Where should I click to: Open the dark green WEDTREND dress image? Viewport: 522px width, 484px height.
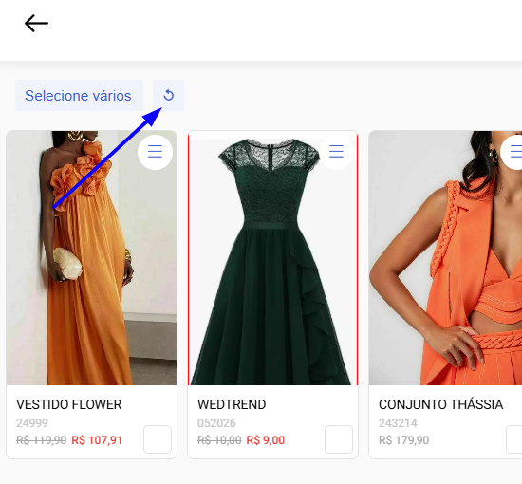pyautogui.click(x=272, y=258)
